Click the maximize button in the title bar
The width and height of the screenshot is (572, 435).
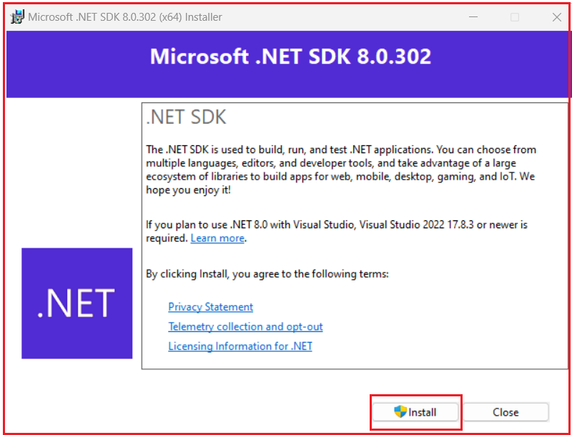515,16
